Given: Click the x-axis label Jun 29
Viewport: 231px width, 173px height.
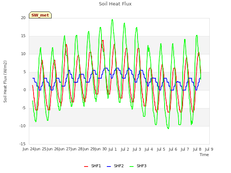Looking at the screenshot, I should tap(89, 149).
